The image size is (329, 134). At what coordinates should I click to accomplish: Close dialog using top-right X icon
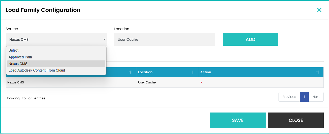click(319, 10)
